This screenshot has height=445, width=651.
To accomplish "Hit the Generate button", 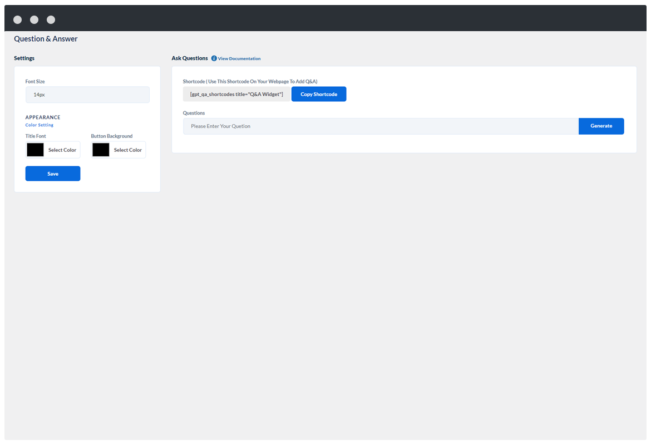I will coord(601,126).
